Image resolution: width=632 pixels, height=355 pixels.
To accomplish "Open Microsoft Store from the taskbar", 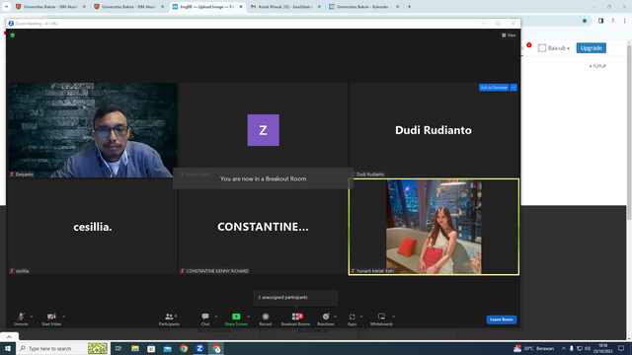I will coord(151,348).
